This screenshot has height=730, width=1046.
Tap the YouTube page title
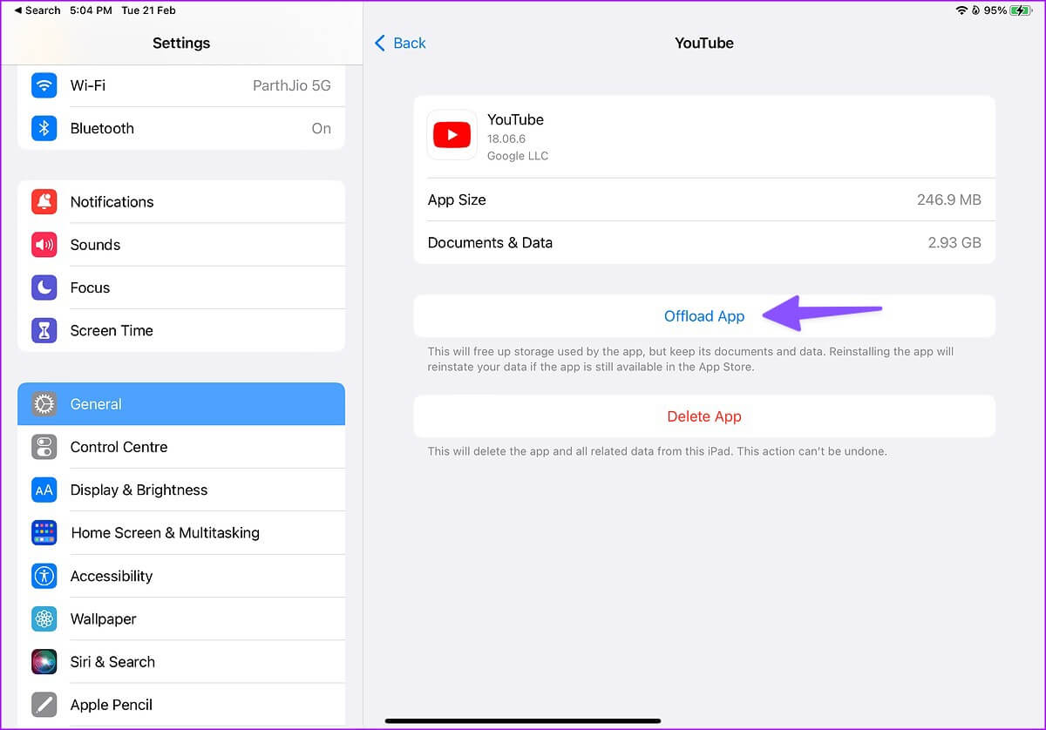coord(704,43)
